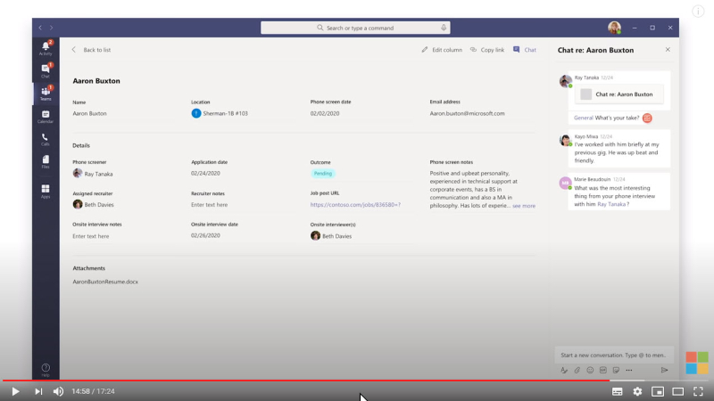Mute the video volume

click(x=58, y=391)
